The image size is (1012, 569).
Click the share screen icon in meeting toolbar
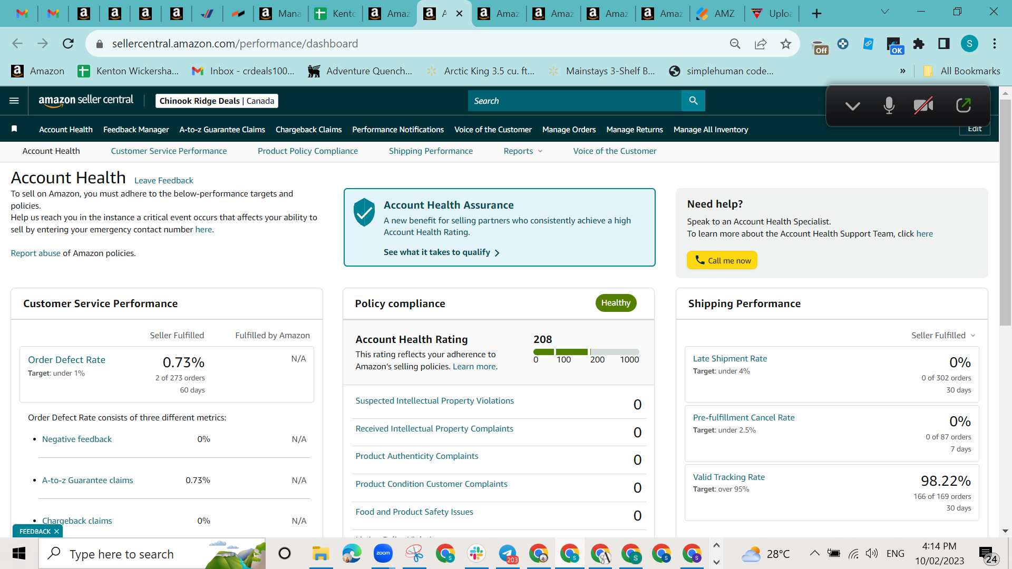(964, 105)
